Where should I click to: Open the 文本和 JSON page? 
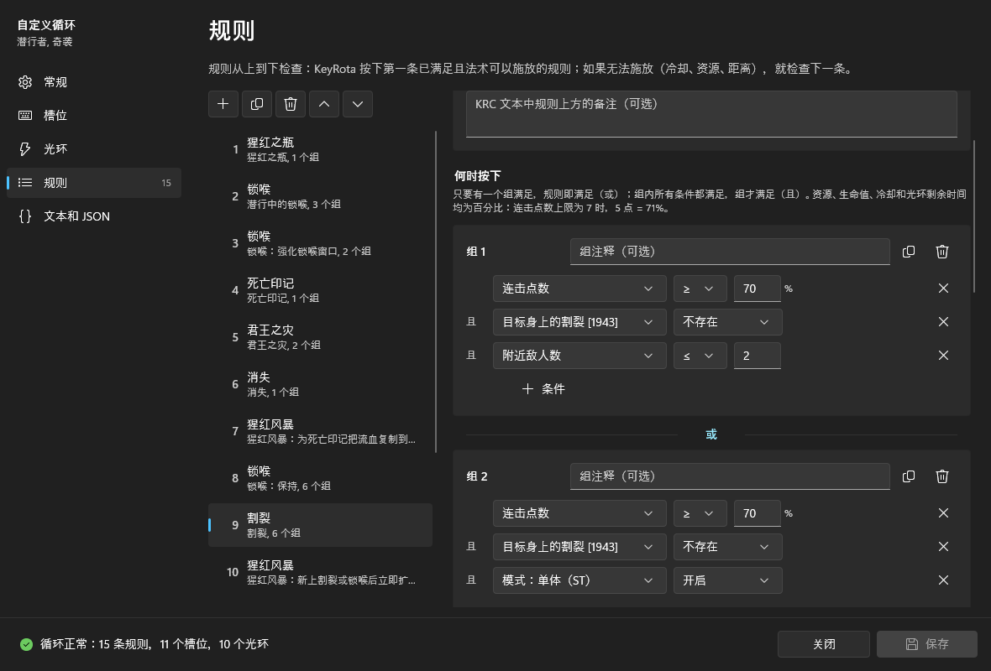94,216
